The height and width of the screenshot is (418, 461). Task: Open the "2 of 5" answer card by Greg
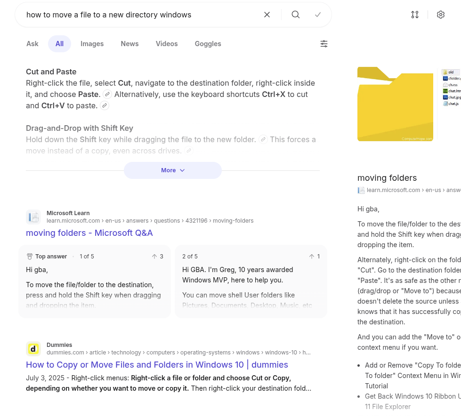251,281
